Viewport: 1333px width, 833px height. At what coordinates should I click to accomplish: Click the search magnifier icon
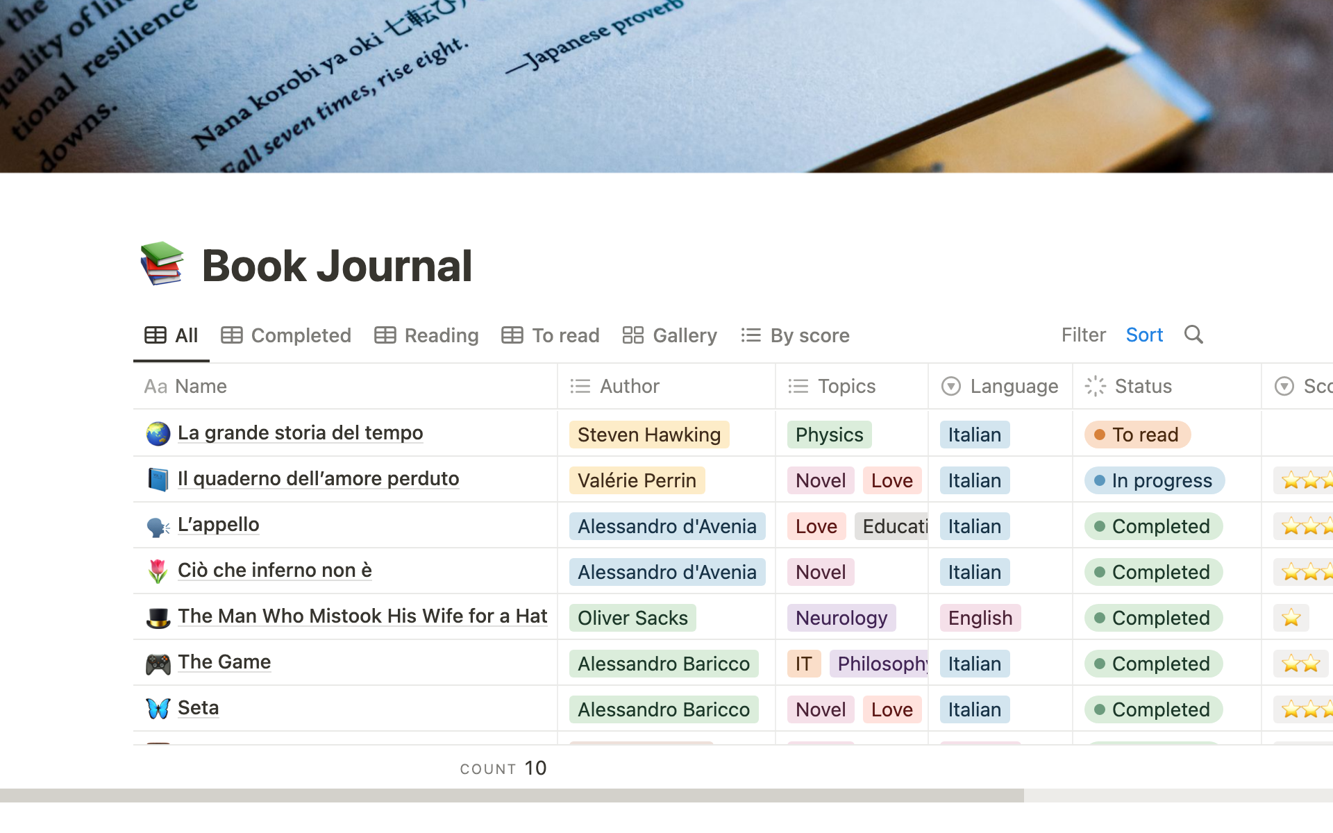click(1193, 335)
